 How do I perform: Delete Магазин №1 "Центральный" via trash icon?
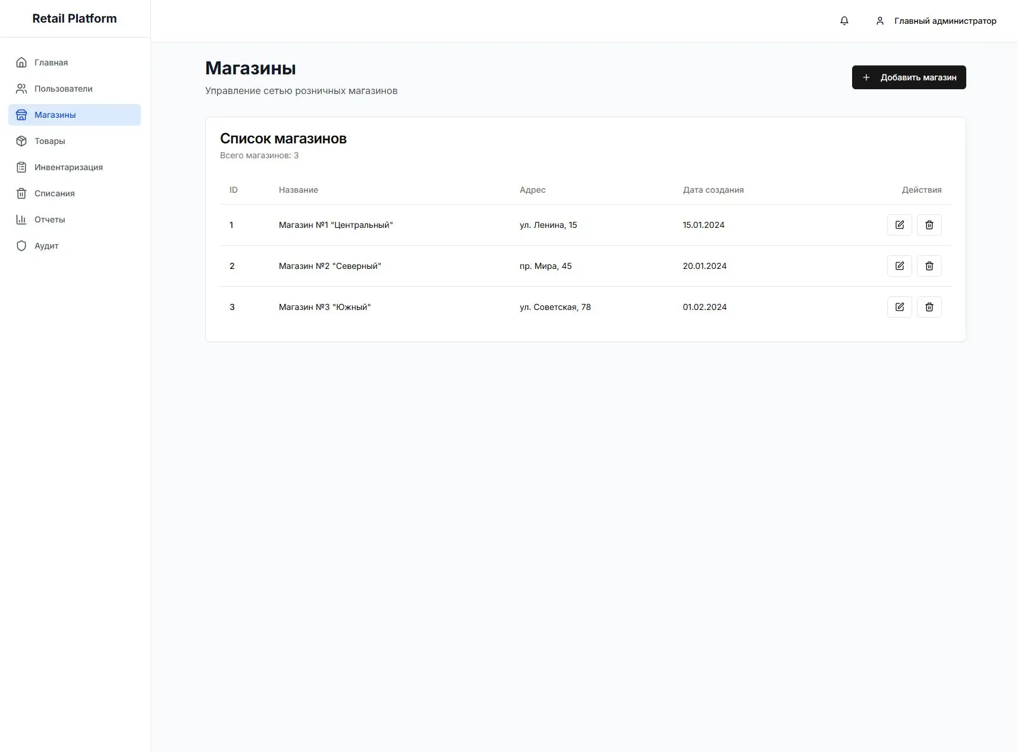[x=929, y=225]
